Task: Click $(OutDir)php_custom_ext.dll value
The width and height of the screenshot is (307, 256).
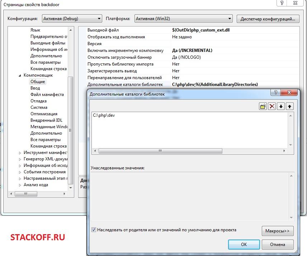Action: tap(201, 30)
